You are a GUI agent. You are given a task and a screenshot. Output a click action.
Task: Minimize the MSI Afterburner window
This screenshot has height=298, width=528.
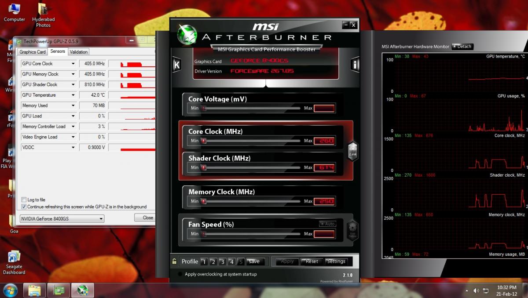click(346, 25)
